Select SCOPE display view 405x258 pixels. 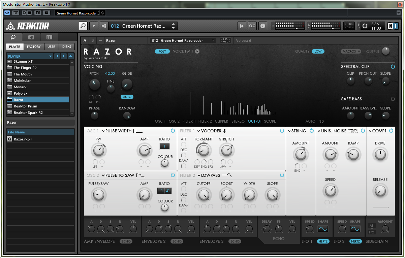pos(270,121)
